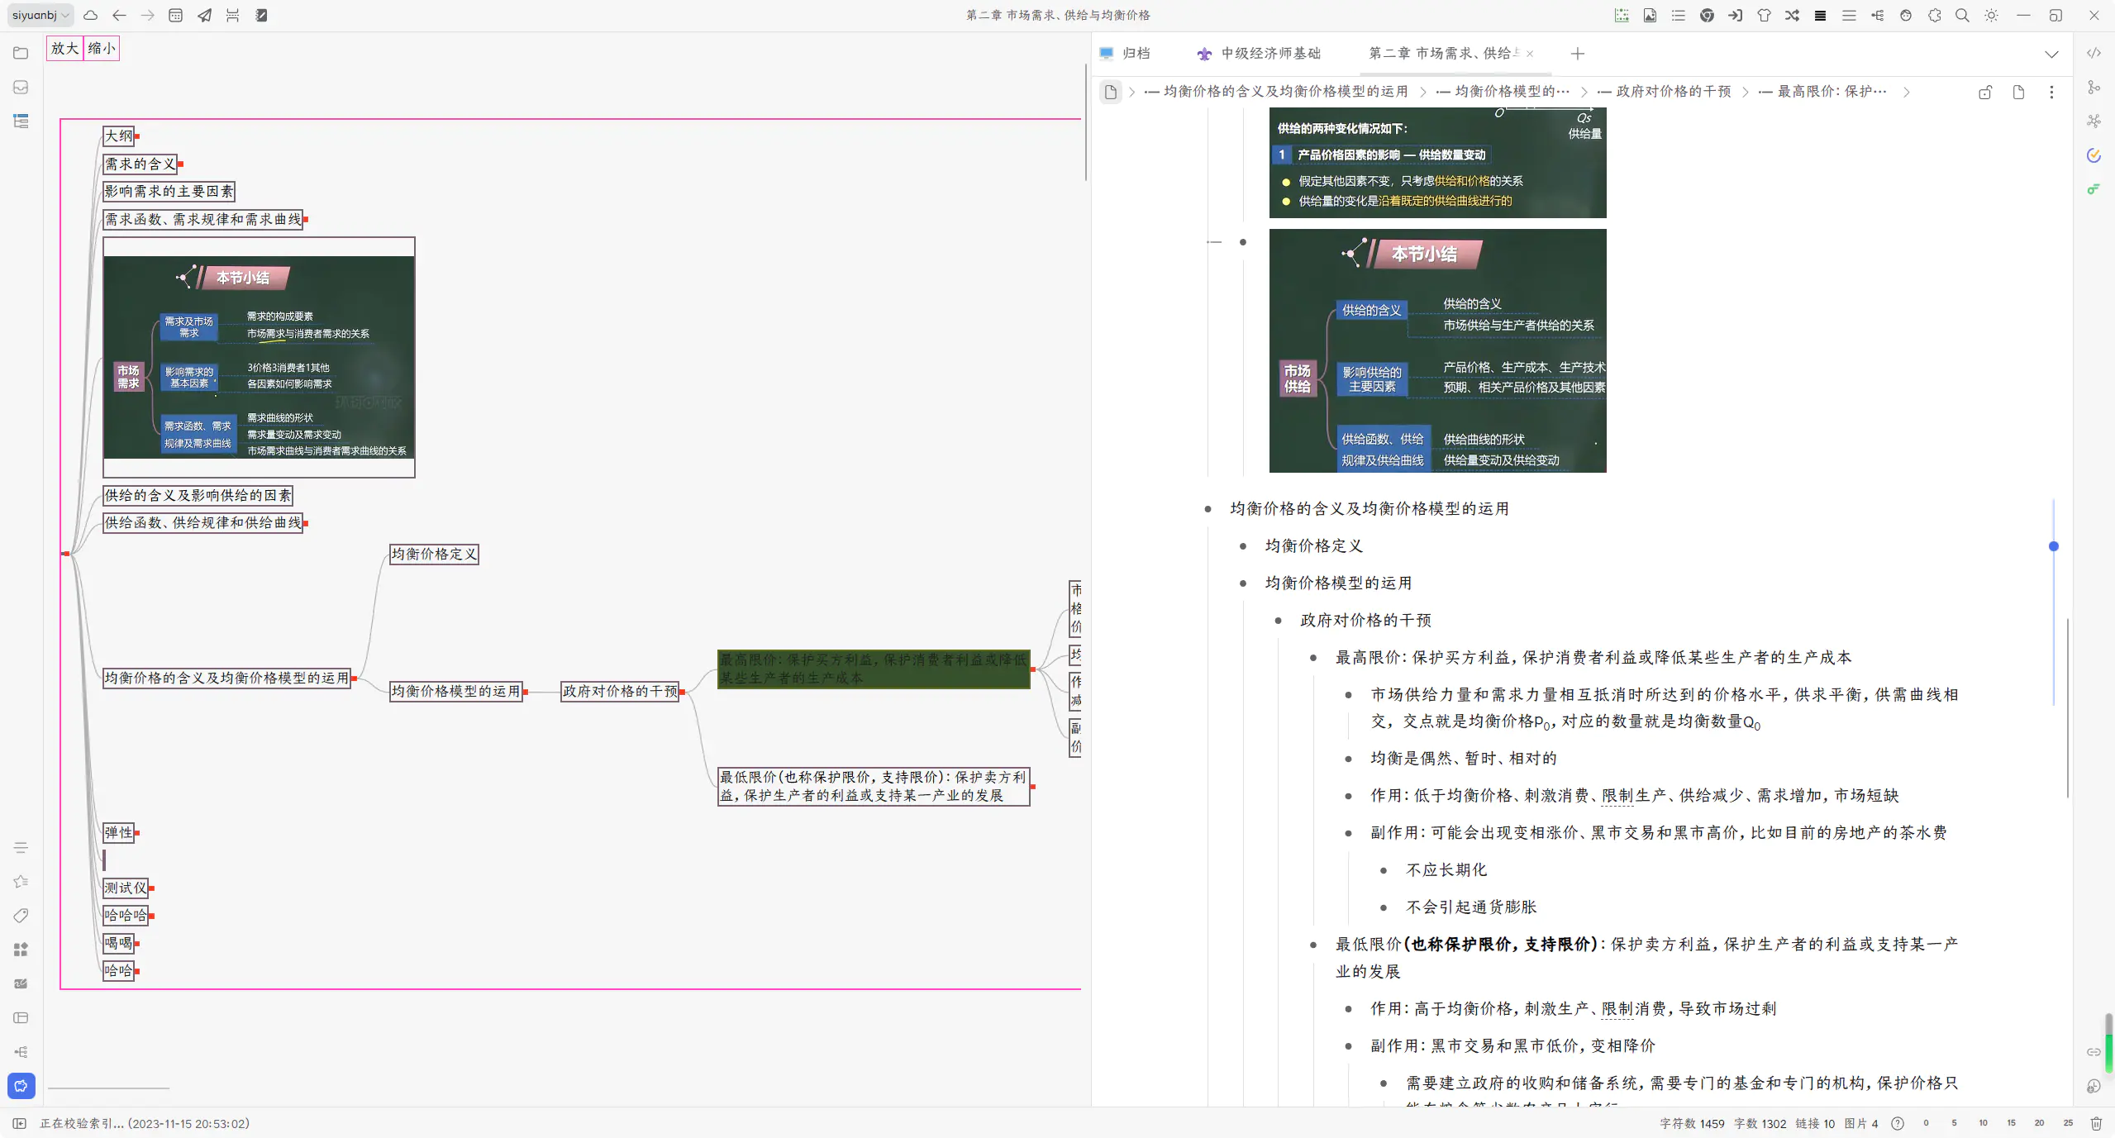2115x1138 pixels.
Task: Open the daily note calendar icon
Action: (x=176, y=15)
